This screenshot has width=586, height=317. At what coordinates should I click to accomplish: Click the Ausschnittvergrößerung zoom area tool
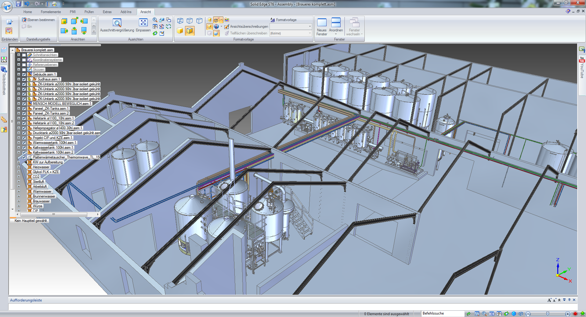117,25
